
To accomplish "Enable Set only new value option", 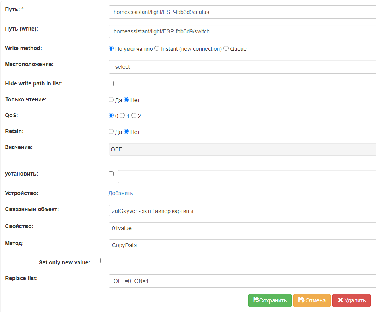I will (x=103, y=260).
